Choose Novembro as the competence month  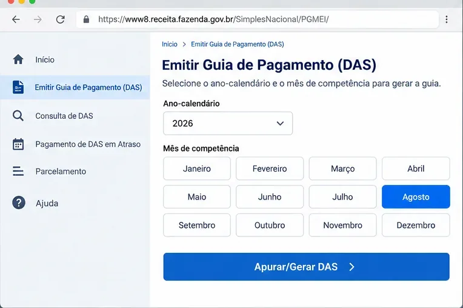coord(342,226)
